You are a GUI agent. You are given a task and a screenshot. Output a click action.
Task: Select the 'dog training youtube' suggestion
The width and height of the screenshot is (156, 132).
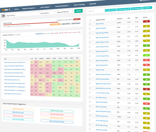click(57, 114)
